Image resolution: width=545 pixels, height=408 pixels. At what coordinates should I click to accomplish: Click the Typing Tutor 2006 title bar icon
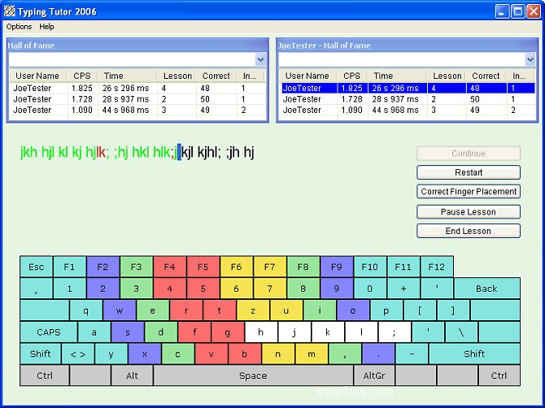pos(10,11)
